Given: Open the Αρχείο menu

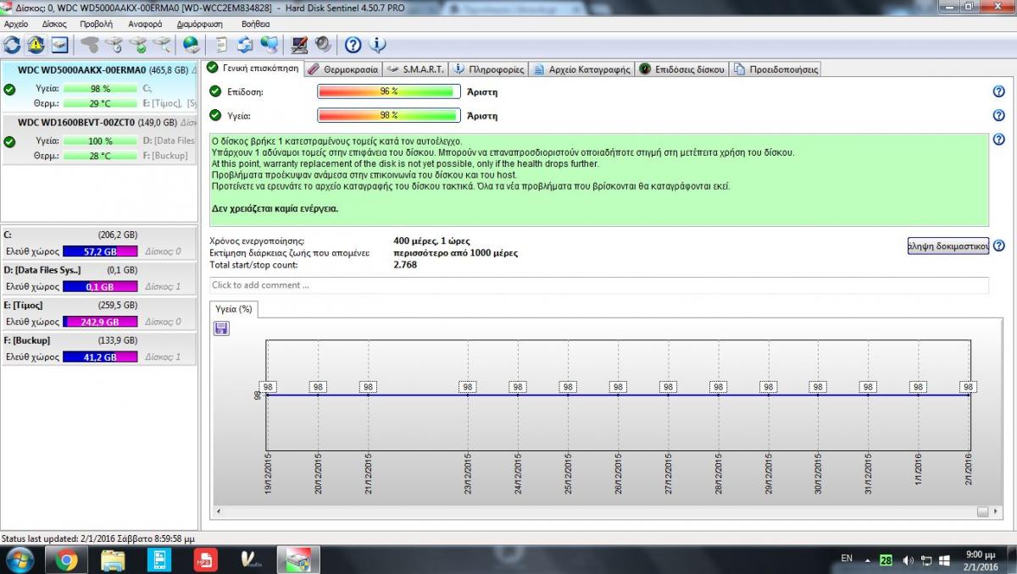Looking at the screenshot, I should click(x=16, y=24).
